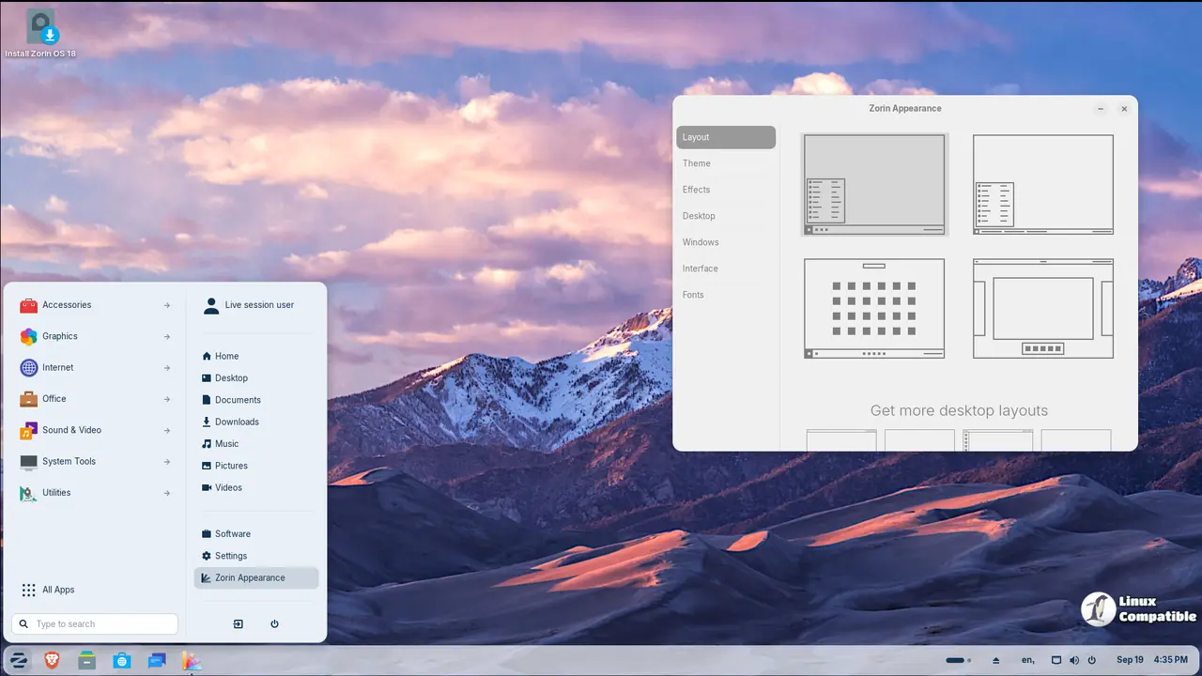Click Get more desktop layouts
1202x676 pixels.
[x=960, y=410]
